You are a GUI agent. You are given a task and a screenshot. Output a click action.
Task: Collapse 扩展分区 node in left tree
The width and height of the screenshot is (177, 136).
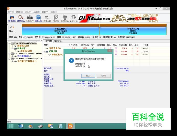point(12,48)
